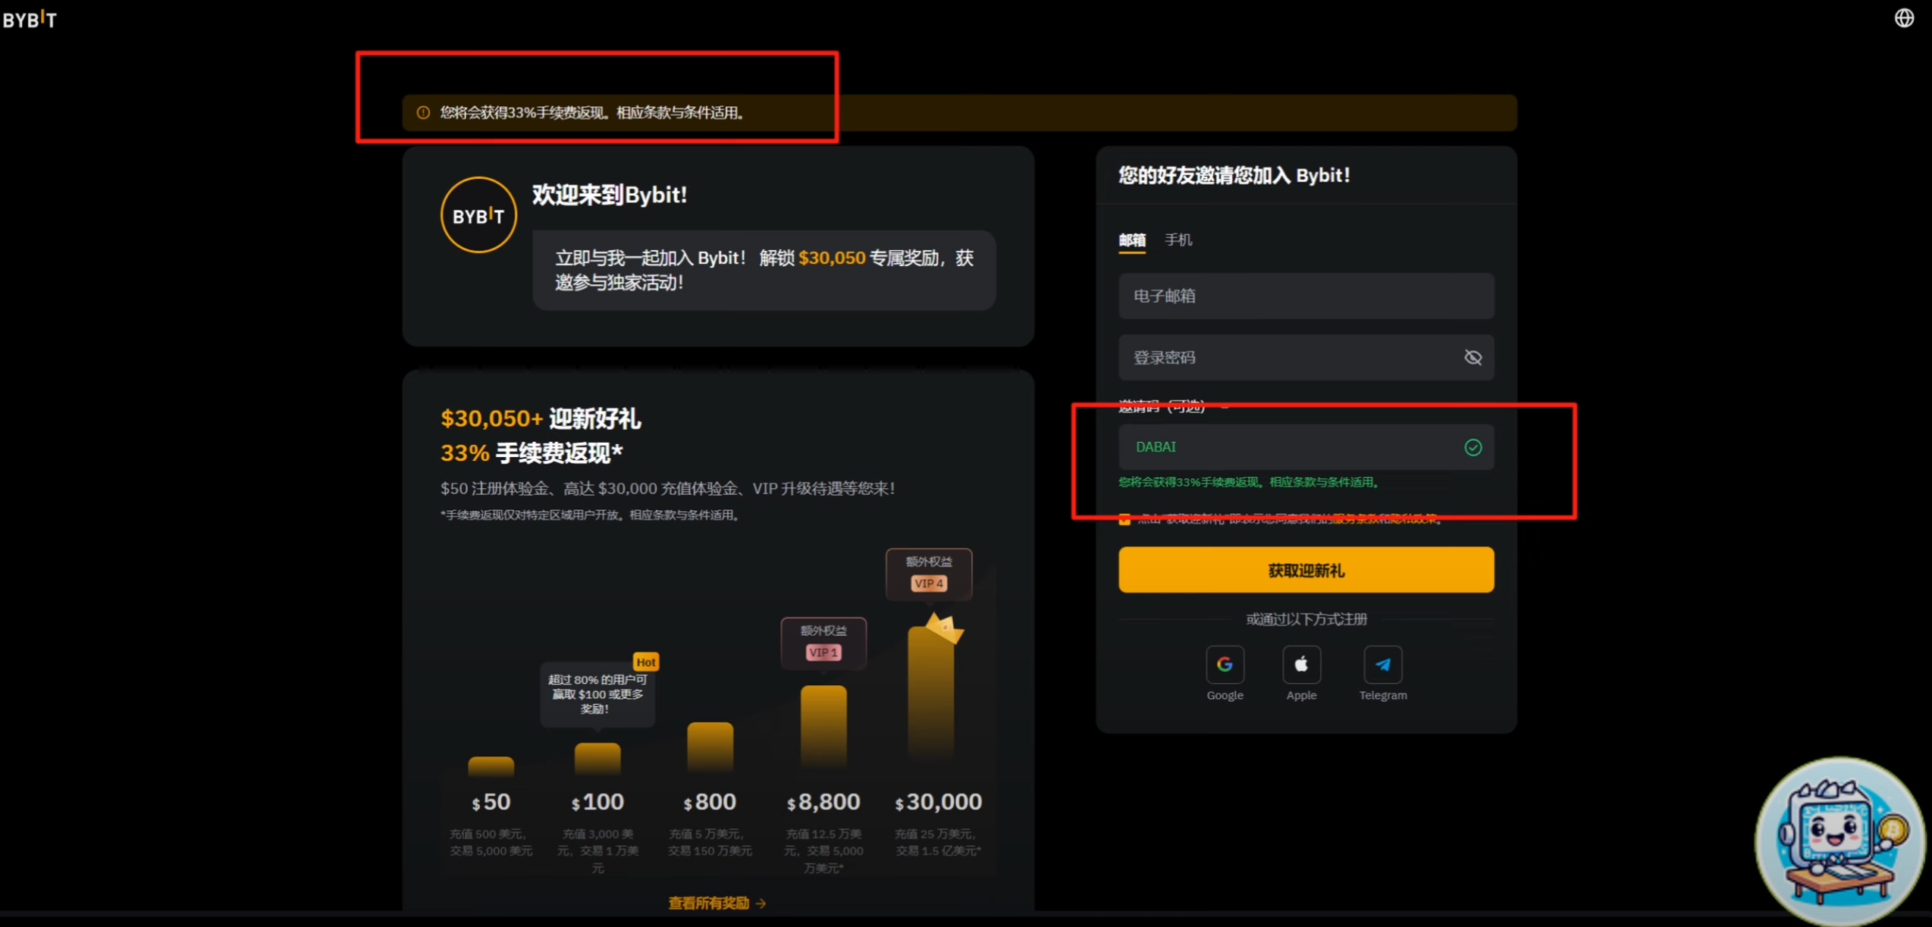Click the *手续费返现 footnote text

tap(591, 515)
